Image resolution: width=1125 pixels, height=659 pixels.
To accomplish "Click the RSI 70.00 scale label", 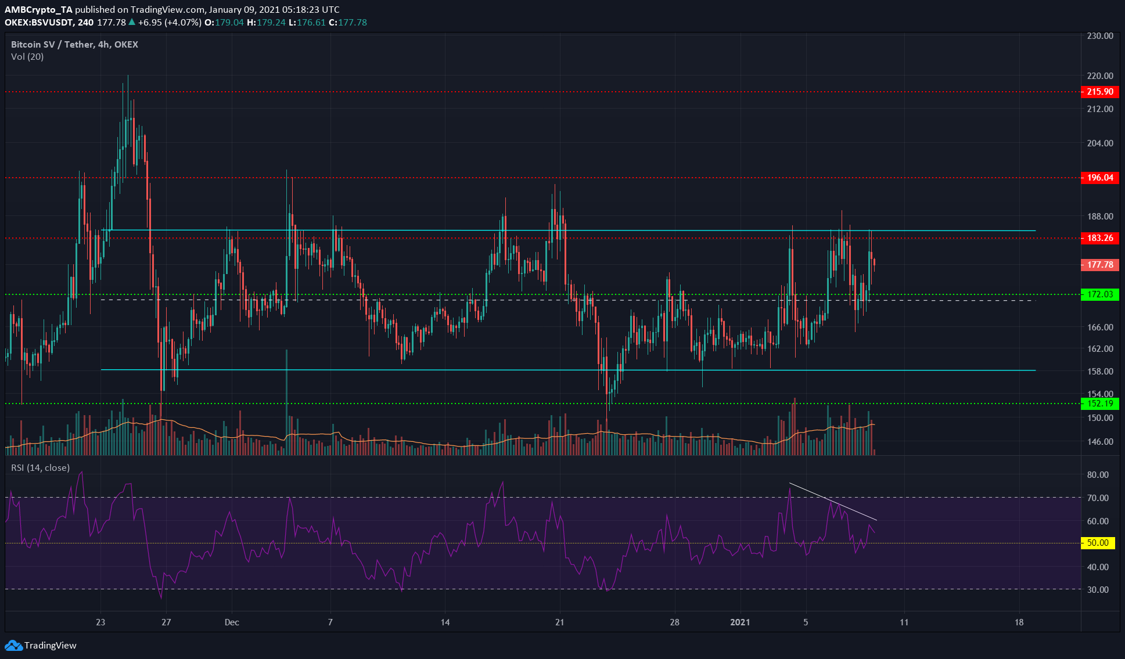I will (x=1098, y=498).
